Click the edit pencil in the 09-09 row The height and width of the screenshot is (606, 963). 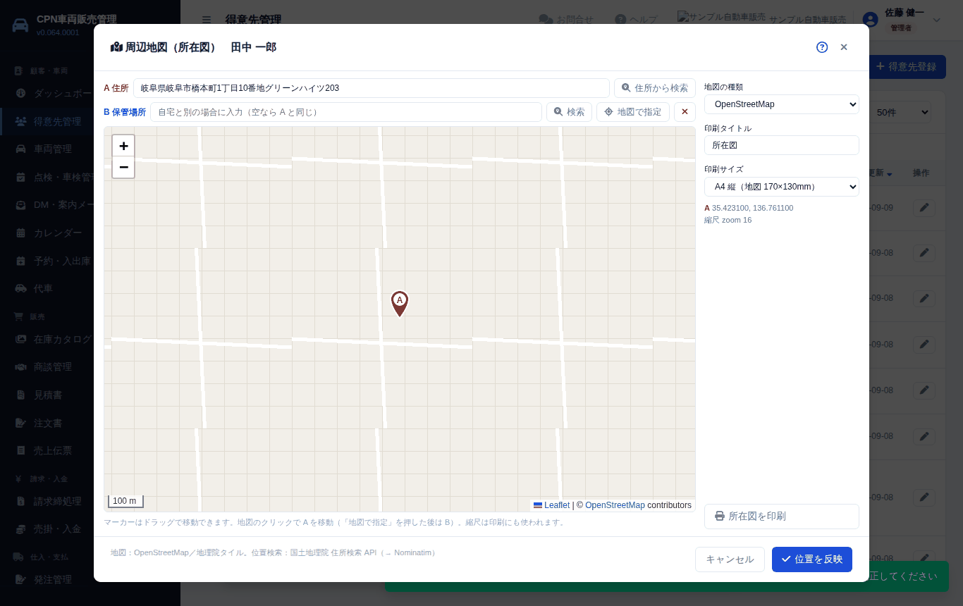point(924,208)
